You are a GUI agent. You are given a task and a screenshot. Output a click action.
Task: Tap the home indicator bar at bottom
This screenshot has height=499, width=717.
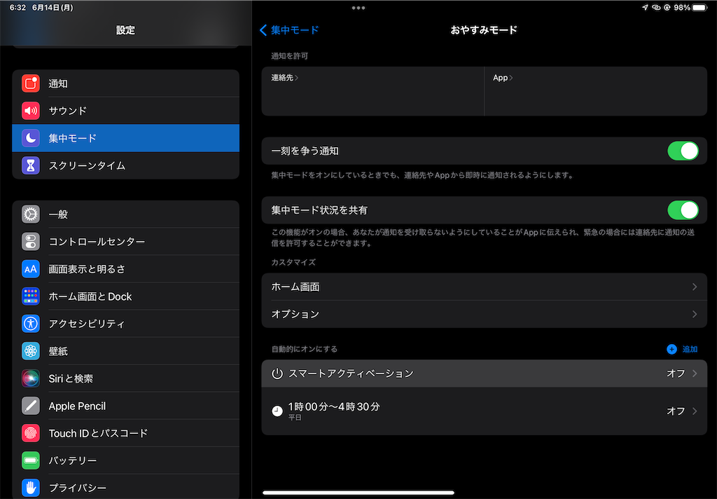358,493
